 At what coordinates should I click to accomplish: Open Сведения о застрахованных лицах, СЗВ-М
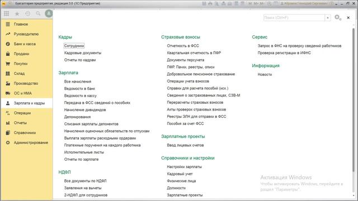click(x=204, y=95)
